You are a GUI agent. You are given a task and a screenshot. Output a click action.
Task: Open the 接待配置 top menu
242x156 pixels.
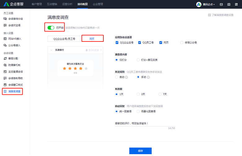(x=83, y=4)
